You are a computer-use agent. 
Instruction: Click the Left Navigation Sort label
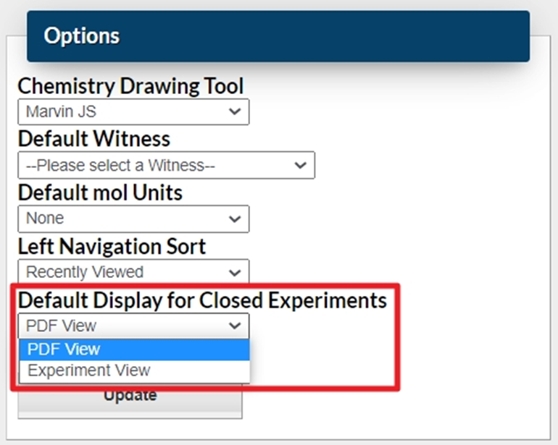(112, 246)
